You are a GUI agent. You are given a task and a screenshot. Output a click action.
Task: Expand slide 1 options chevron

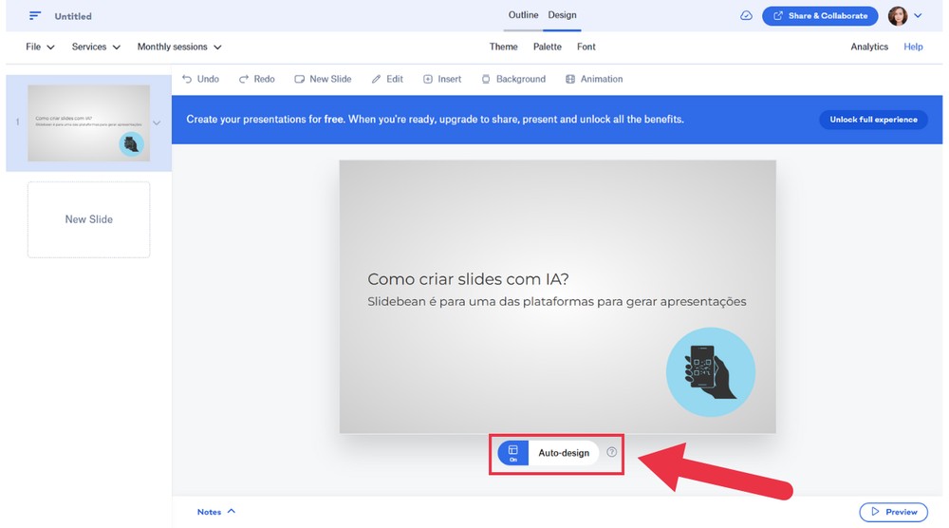coord(157,123)
